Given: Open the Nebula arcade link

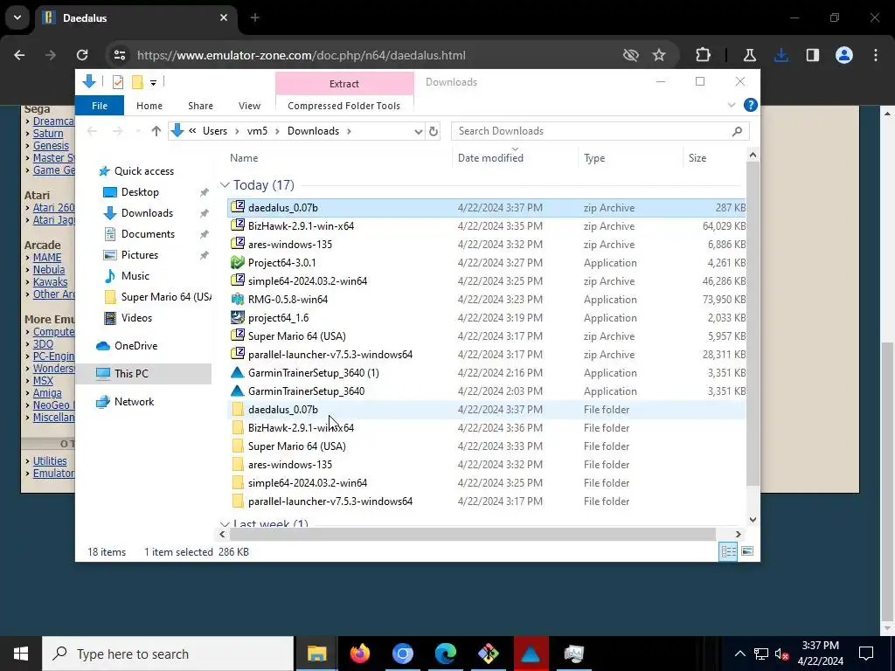Looking at the screenshot, I should pyautogui.click(x=49, y=269).
